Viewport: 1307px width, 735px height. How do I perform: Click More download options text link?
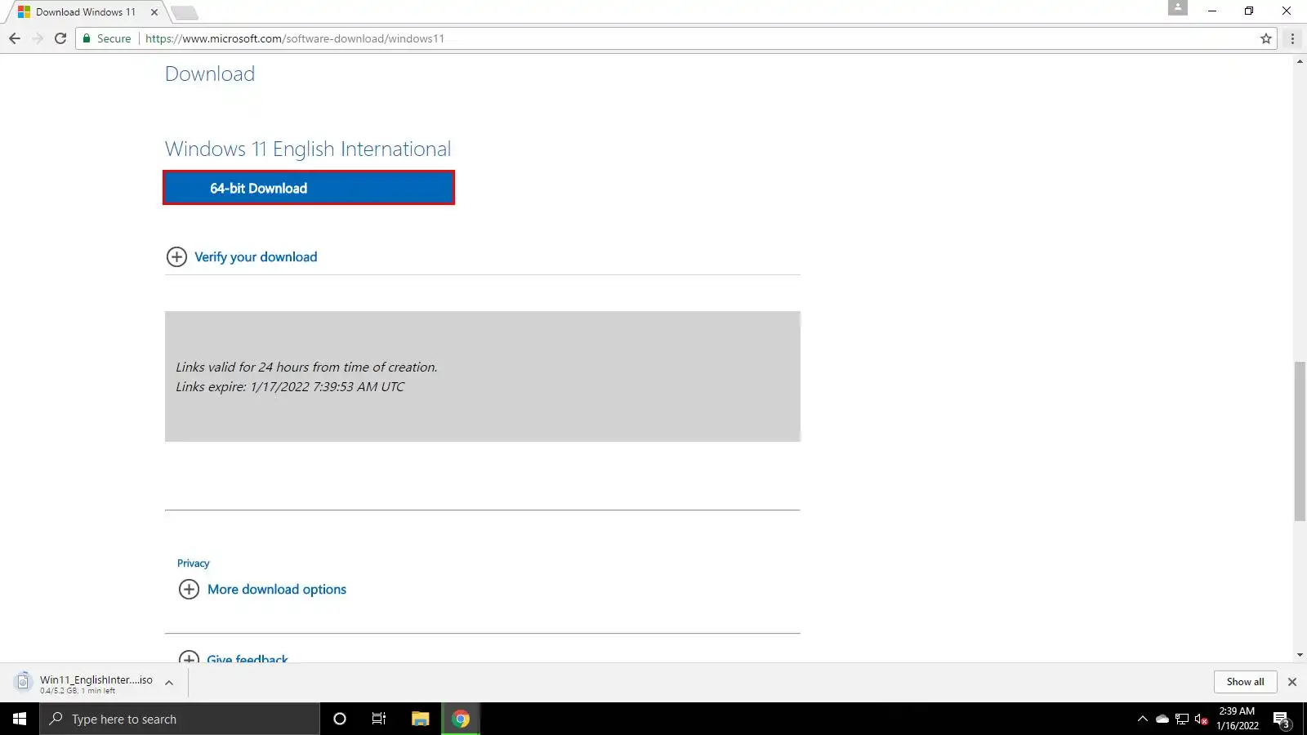pyautogui.click(x=277, y=590)
